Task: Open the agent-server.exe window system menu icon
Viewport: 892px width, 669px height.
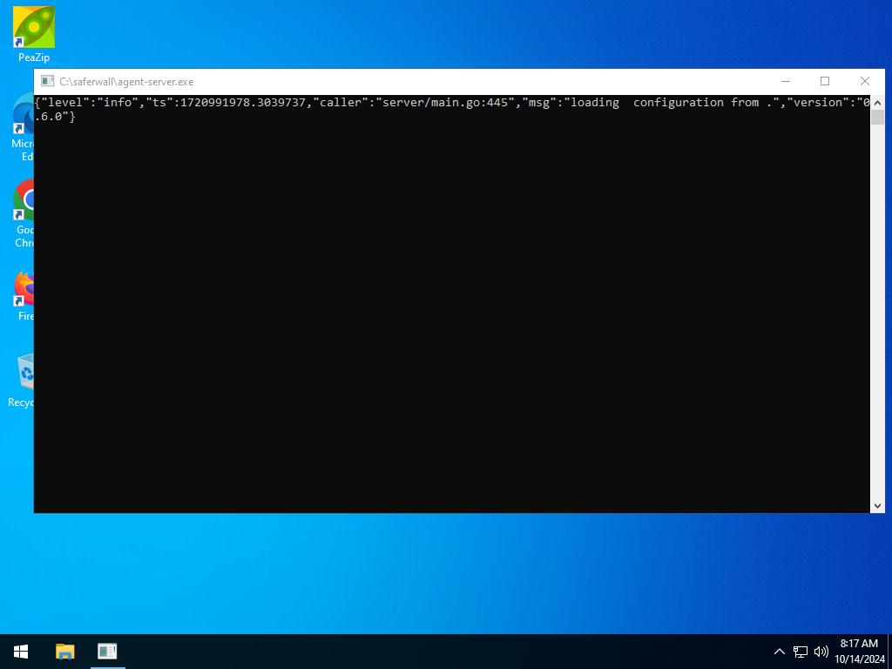Action: coord(47,82)
